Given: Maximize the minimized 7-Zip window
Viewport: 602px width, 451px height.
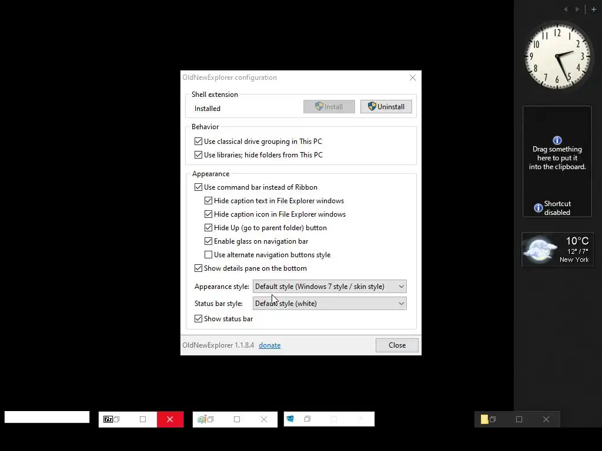Looking at the screenshot, I should [x=143, y=419].
